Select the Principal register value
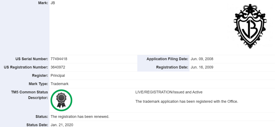Viewport: 275px width, 127px height. tap(58, 75)
